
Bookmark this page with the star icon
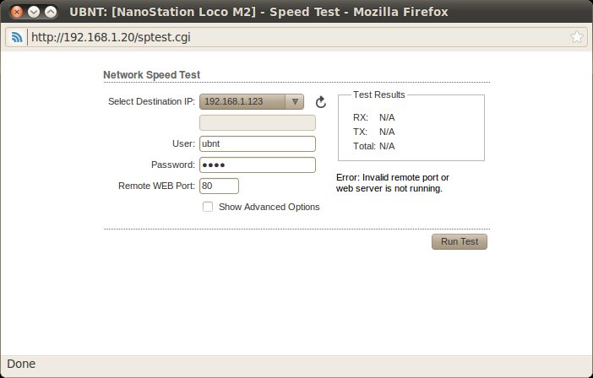point(577,37)
